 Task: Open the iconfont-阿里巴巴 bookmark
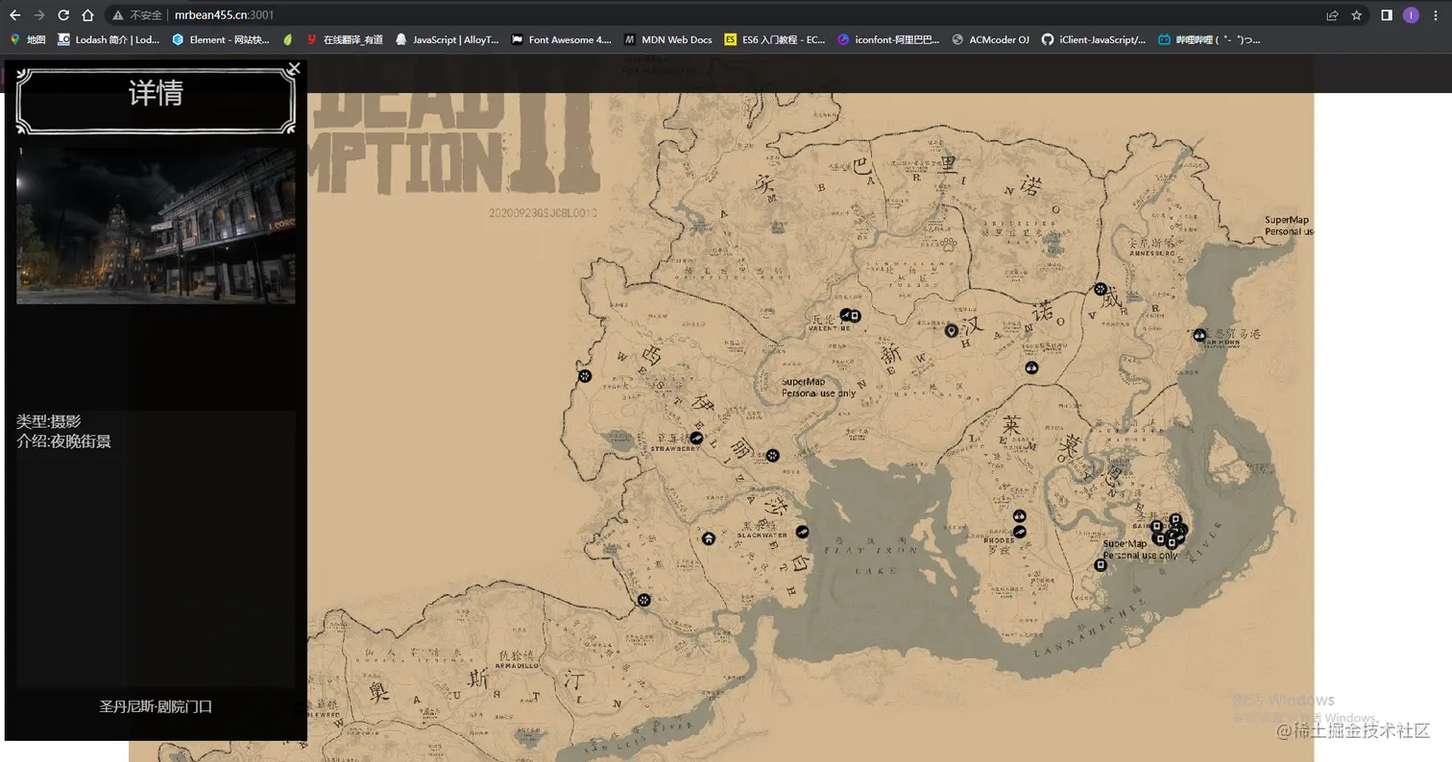point(889,39)
